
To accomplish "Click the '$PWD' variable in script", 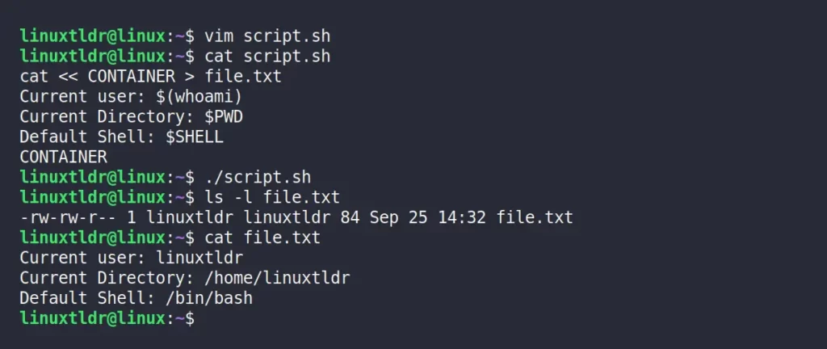I will [224, 116].
